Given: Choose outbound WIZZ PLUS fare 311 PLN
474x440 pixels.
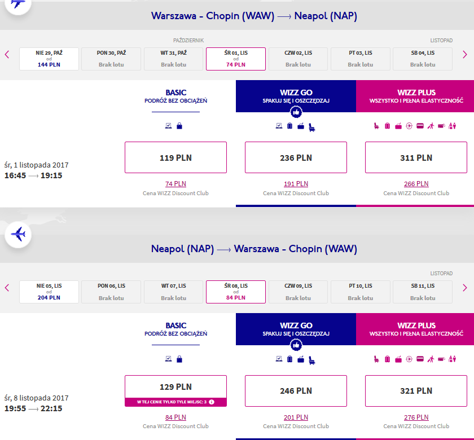Looking at the screenshot, I should click(x=416, y=157).
